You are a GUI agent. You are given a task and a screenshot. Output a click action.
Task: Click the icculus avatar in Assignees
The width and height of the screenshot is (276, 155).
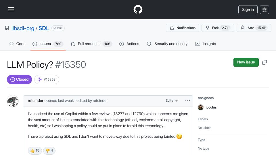pyautogui.click(x=201, y=107)
